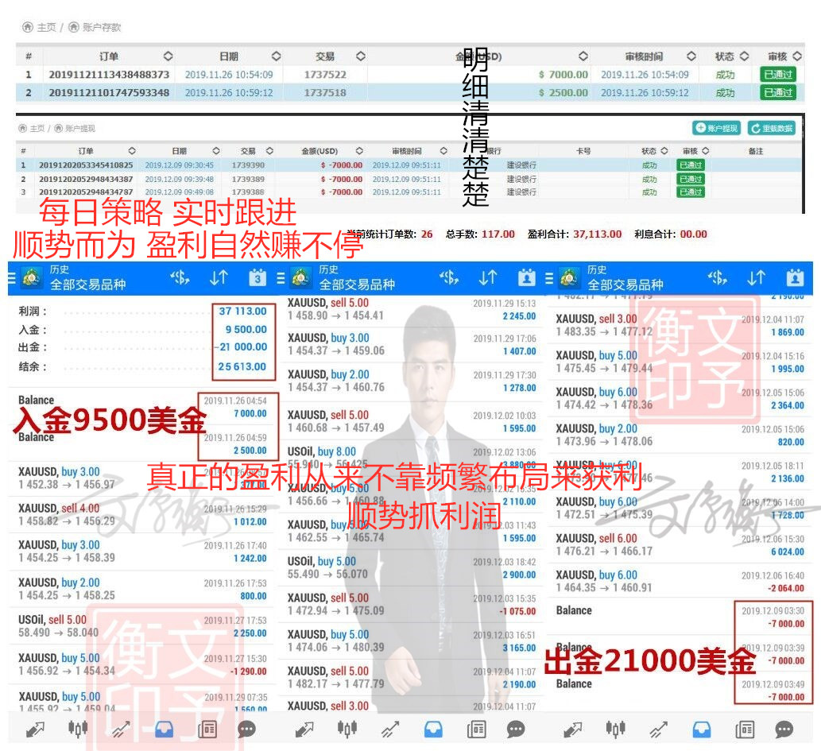The width and height of the screenshot is (821, 751).
Task: Open chat bubble icon in middle panel bottom bar
Action: [516, 729]
